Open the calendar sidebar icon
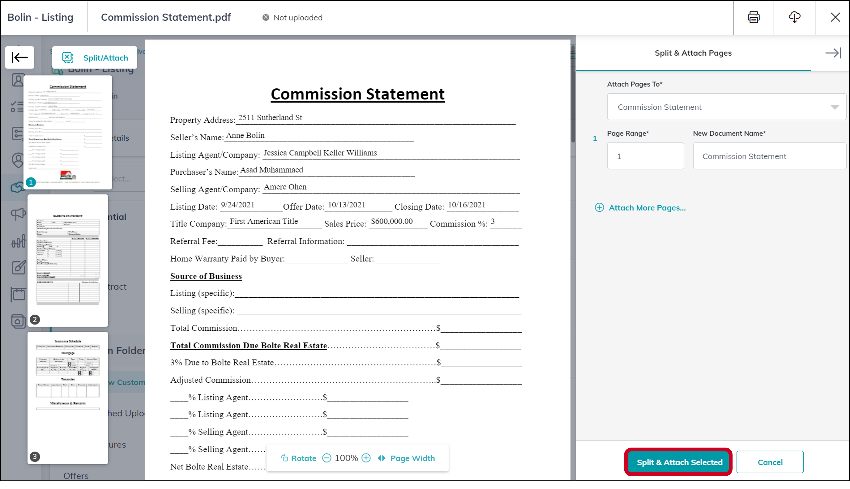 tap(18, 295)
